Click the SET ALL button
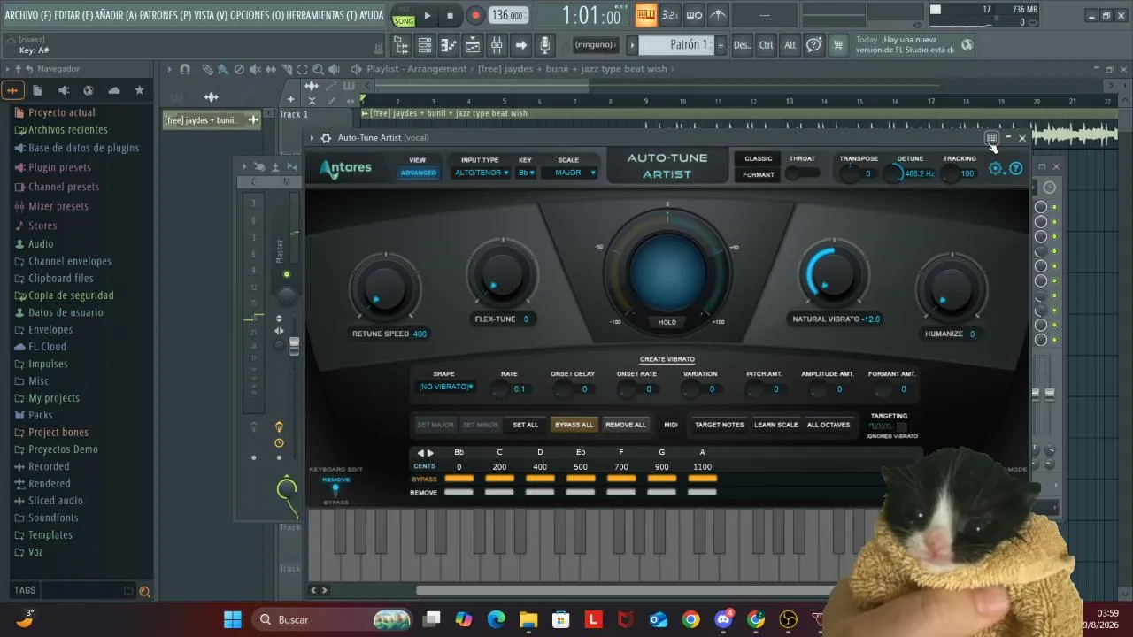 (x=526, y=425)
